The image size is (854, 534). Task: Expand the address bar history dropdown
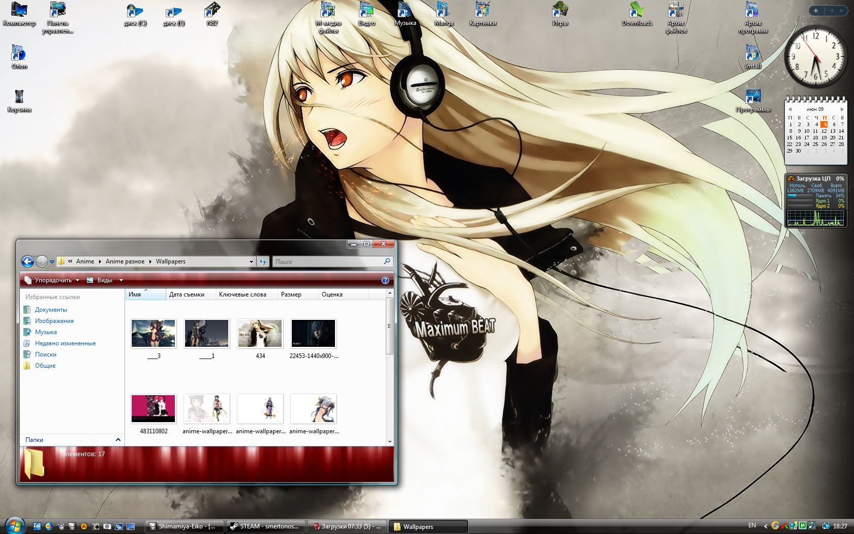[x=251, y=261]
